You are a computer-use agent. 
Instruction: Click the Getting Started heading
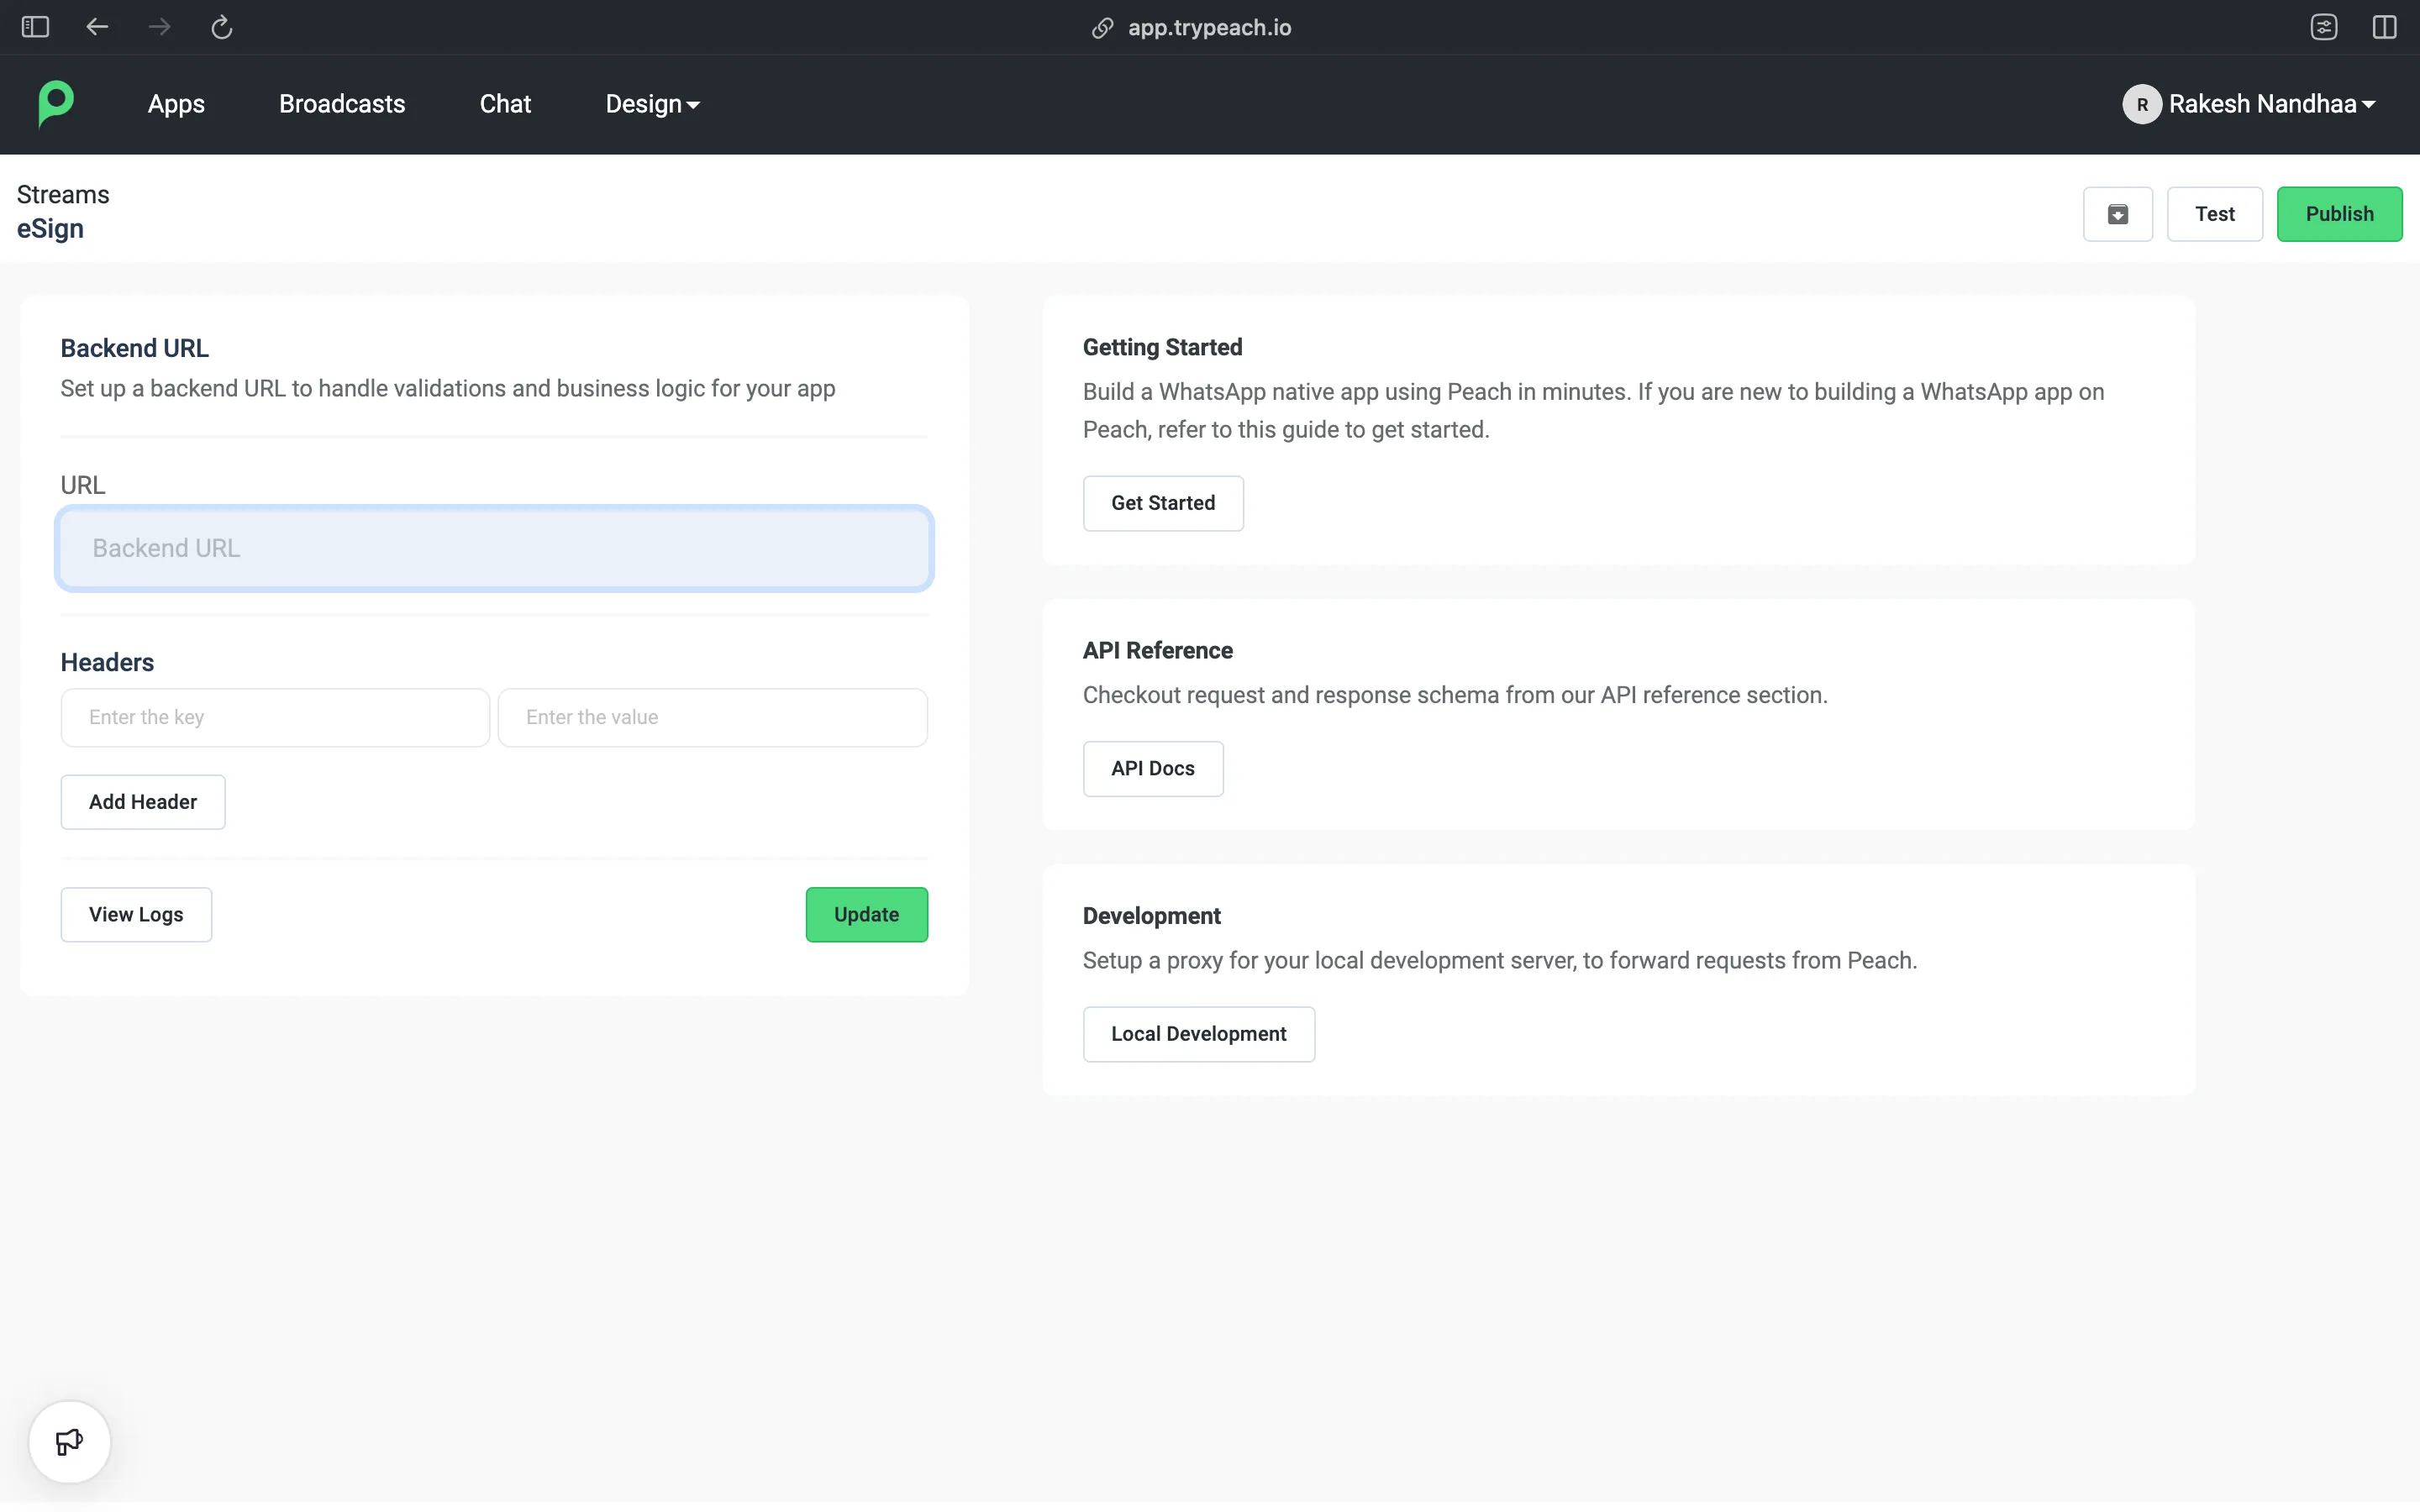point(1162,347)
